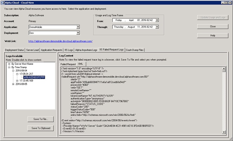Collapse the 2016-08-04 tree node
The image size is (233, 141).
13,71
